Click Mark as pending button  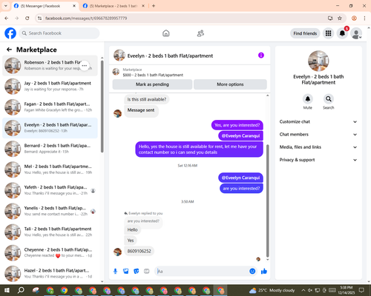click(152, 84)
